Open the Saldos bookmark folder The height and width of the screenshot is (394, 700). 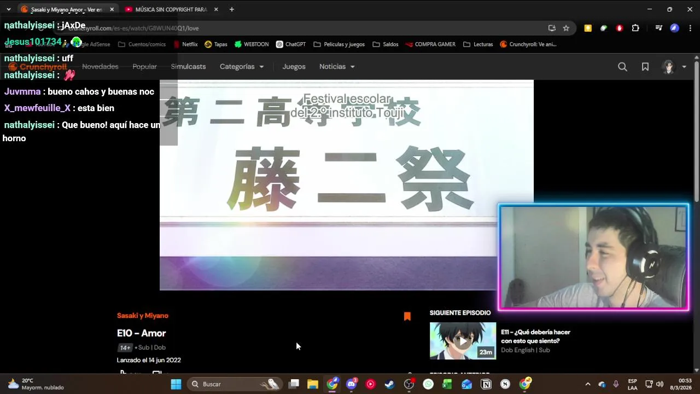click(386, 44)
